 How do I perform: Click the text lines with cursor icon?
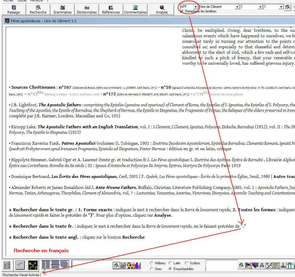[x=248, y=265]
